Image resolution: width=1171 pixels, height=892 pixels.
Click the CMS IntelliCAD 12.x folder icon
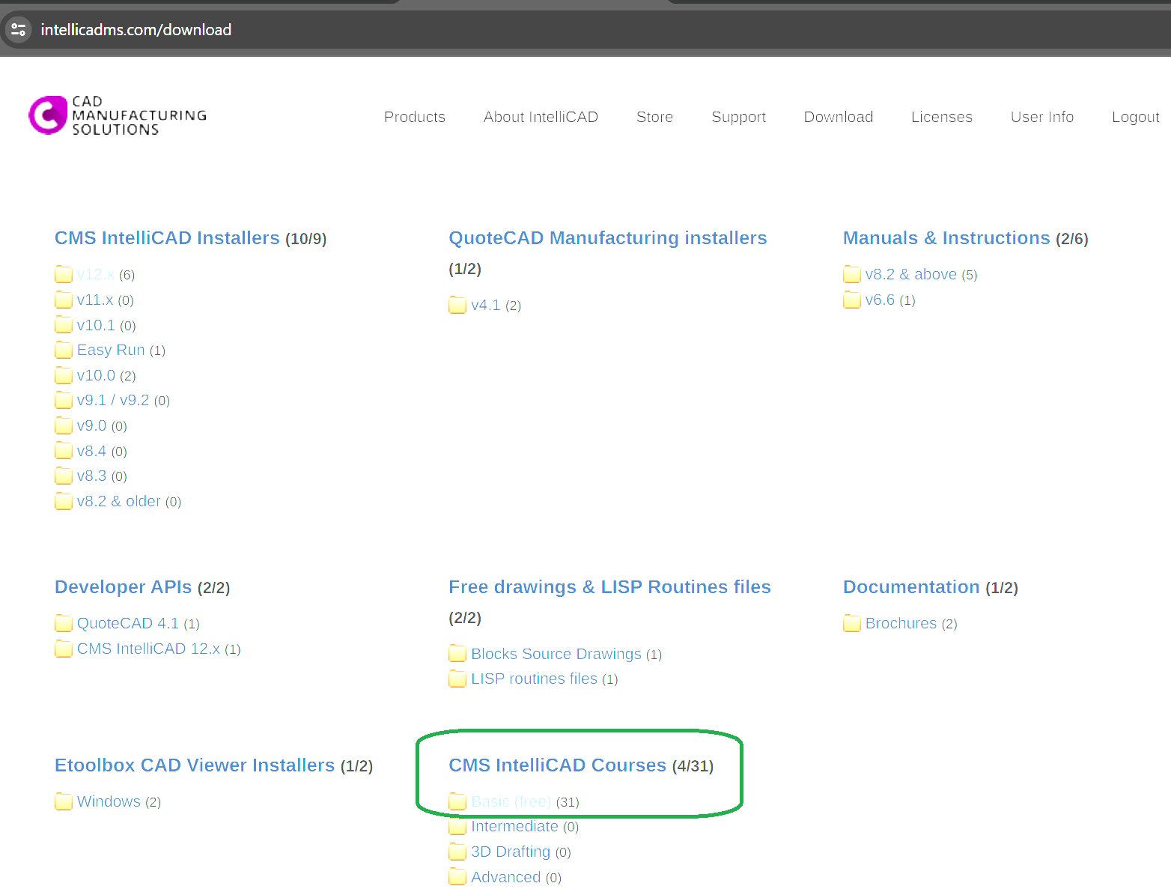pos(64,649)
